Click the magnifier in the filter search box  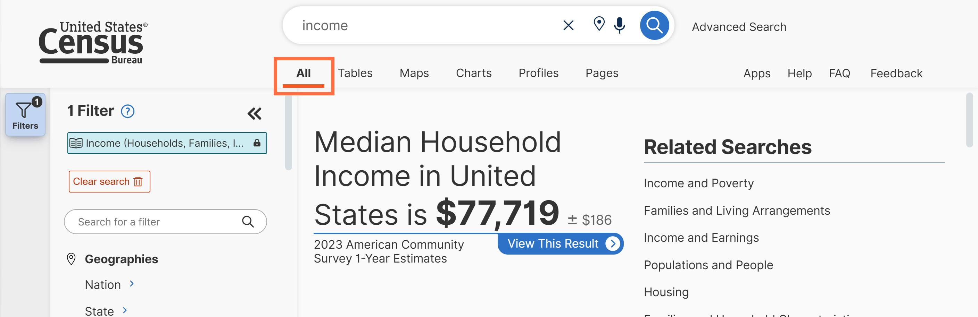coord(248,221)
